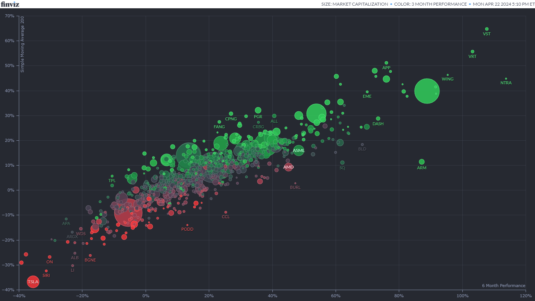
Task: Click the largest bright green bubble
Action: tap(427, 91)
